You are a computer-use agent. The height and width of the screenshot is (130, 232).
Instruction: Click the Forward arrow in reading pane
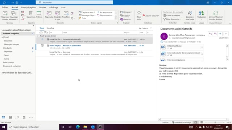(220, 34)
